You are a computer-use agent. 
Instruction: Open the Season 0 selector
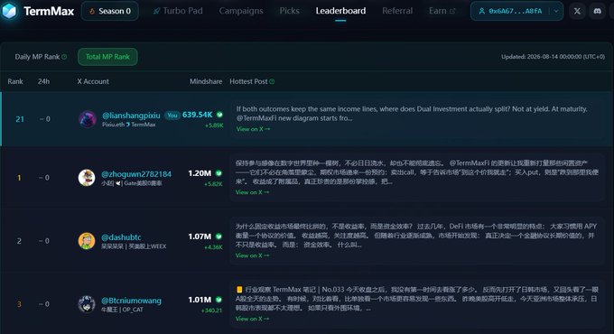pos(109,11)
